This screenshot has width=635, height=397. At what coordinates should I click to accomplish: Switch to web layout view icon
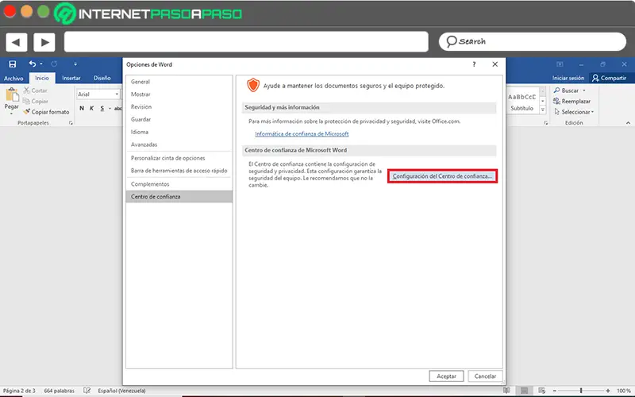pyautogui.click(x=542, y=391)
